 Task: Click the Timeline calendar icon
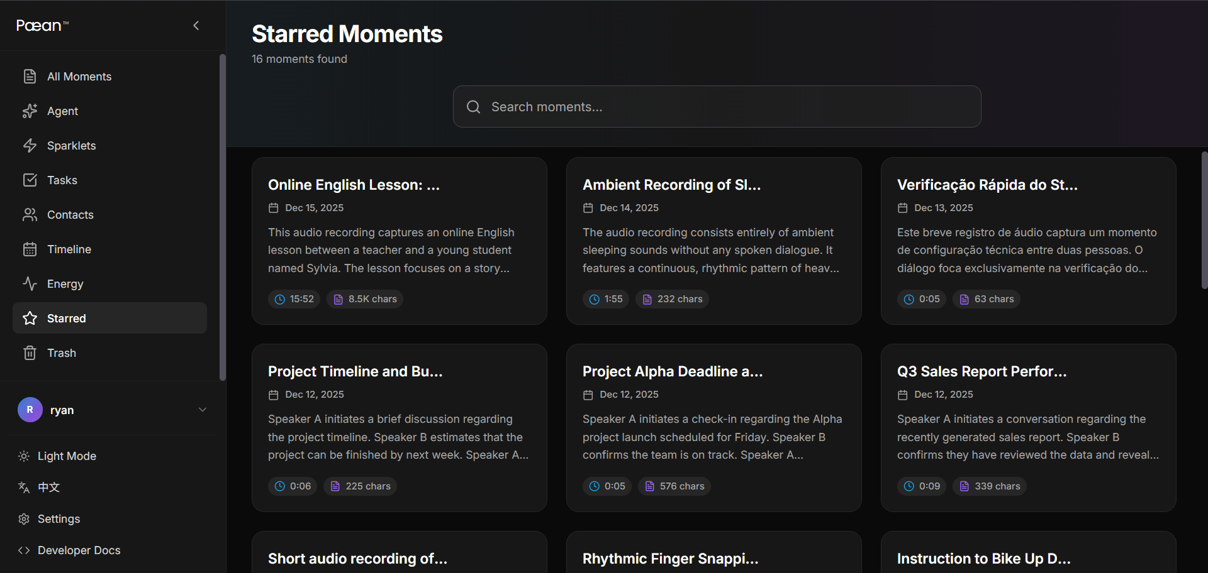pyautogui.click(x=30, y=249)
